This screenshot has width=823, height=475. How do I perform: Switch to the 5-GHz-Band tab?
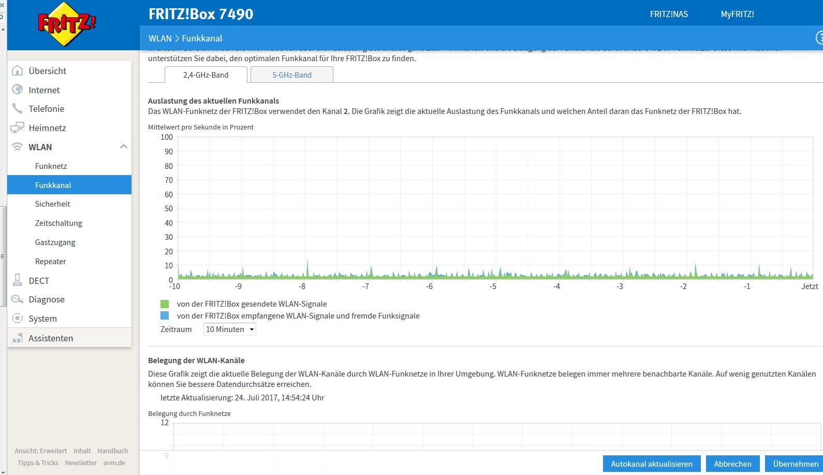tap(292, 75)
